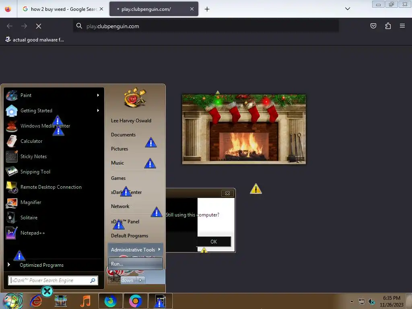Click the Start orb on taskbar
Image resolution: width=412 pixels, height=309 pixels.
(x=12, y=301)
